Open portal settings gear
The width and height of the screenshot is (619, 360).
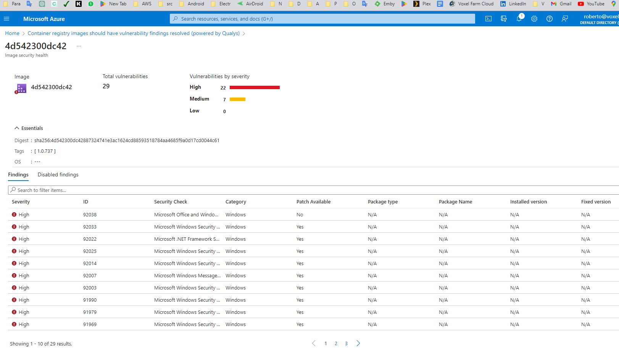534,19
